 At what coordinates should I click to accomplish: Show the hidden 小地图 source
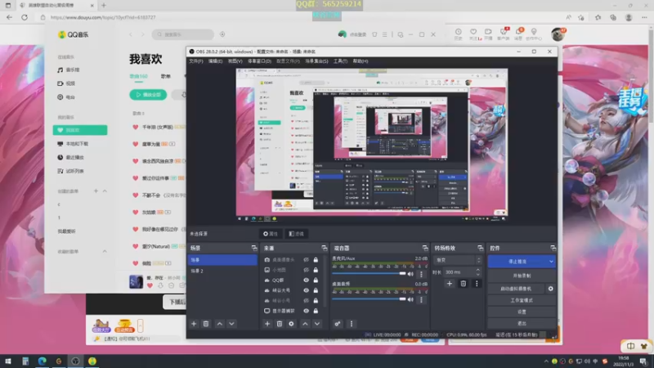[x=306, y=270]
